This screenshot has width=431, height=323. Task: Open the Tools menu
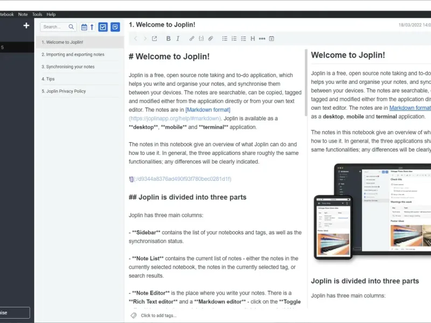tap(37, 15)
